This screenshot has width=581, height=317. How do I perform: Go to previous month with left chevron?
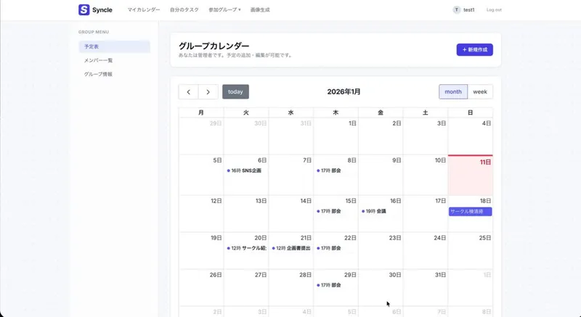tap(188, 91)
